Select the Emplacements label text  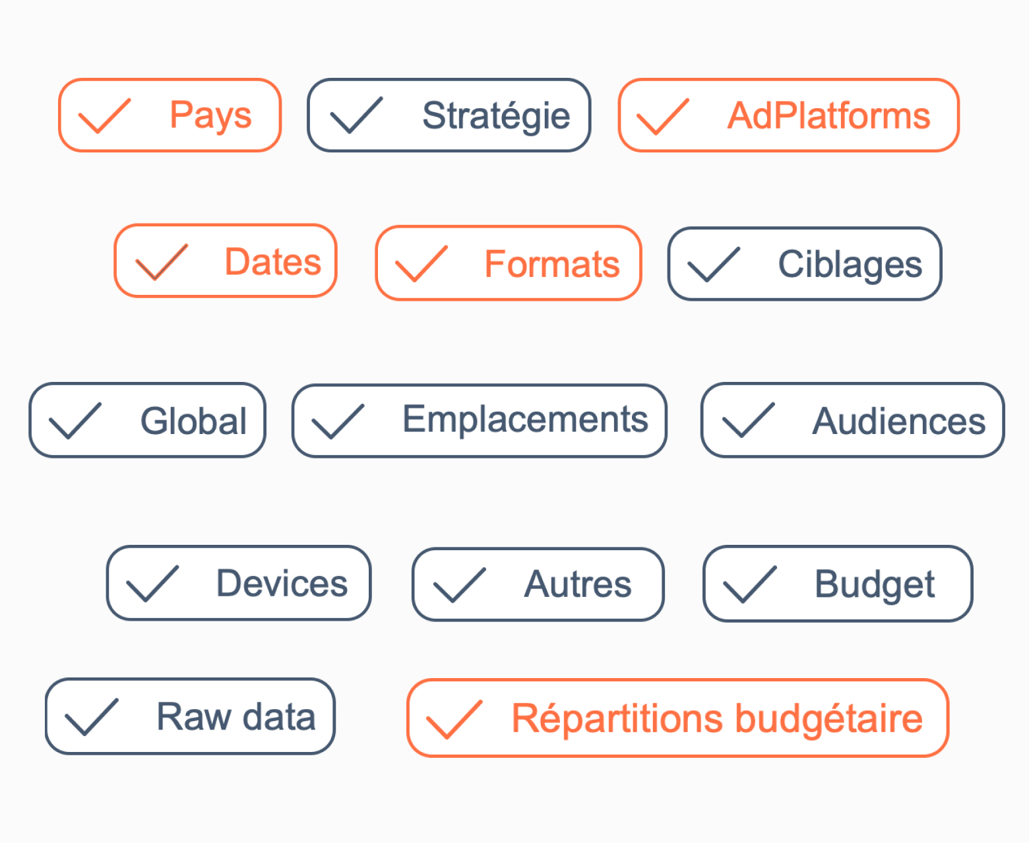pos(525,420)
